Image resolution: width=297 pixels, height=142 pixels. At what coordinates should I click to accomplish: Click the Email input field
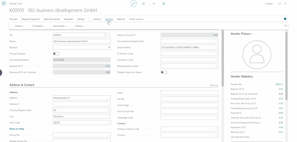[189, 93]
